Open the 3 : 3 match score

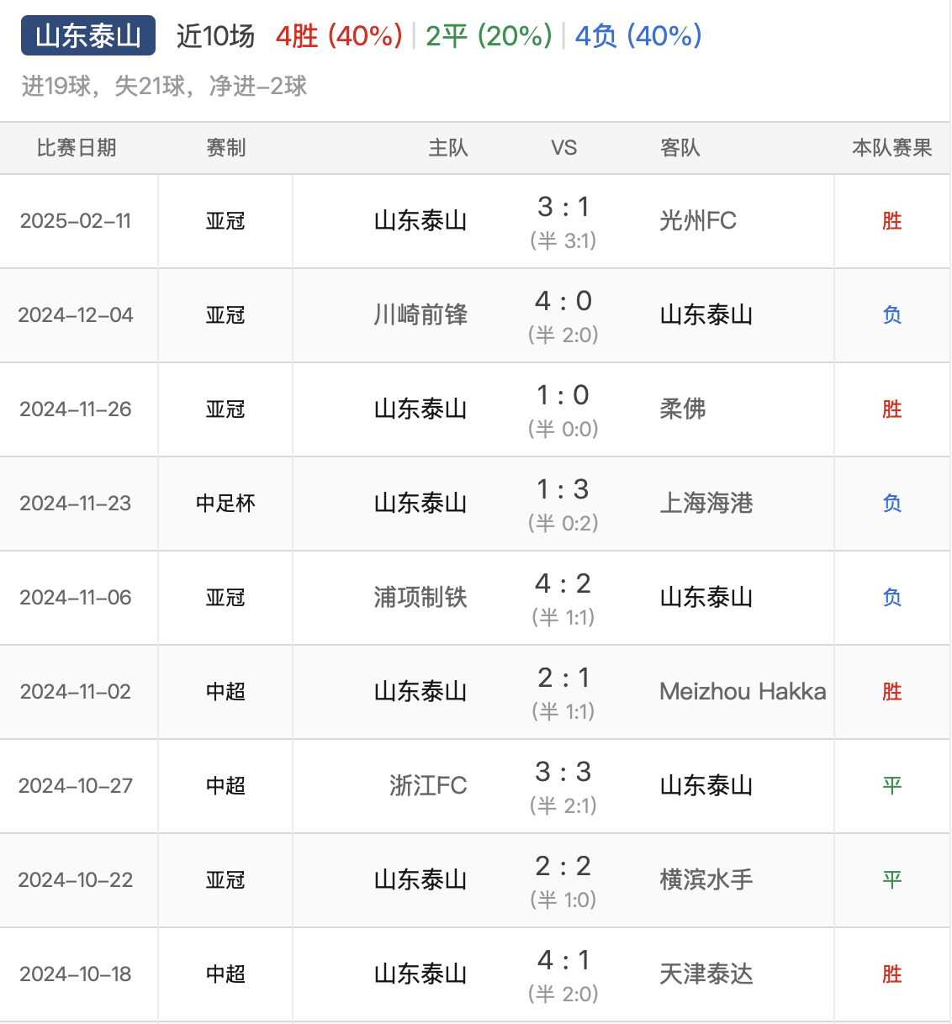(x=563, y=773)
